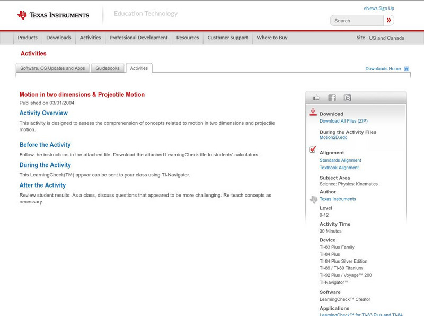The height and width of the screenshot is (316, 424).
Task: Share the activity on Facebook
Action: click(332, 98)
